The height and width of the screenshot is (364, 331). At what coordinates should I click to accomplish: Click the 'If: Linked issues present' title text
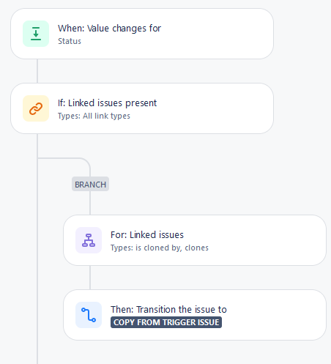[108, 103]
